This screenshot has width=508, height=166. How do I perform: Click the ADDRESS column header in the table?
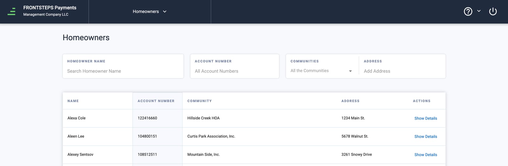(x=350, y=101)
